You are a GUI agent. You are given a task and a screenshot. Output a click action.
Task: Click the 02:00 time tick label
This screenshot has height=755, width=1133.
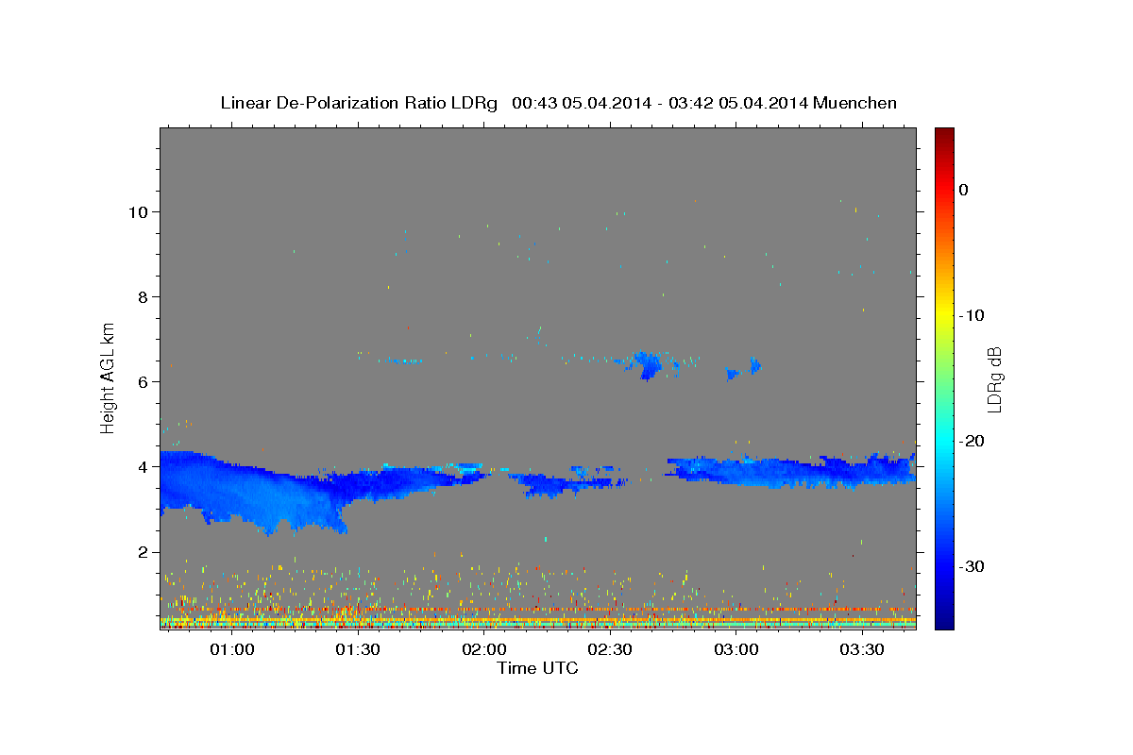(483, 649)
